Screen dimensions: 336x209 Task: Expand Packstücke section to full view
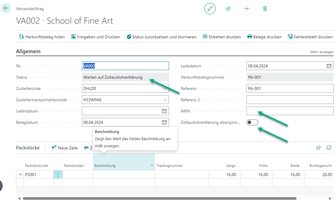coord(329,148)
